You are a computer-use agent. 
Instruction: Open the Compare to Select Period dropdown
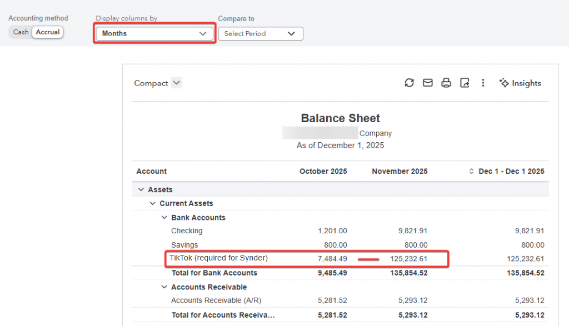[x=260, y=33]
